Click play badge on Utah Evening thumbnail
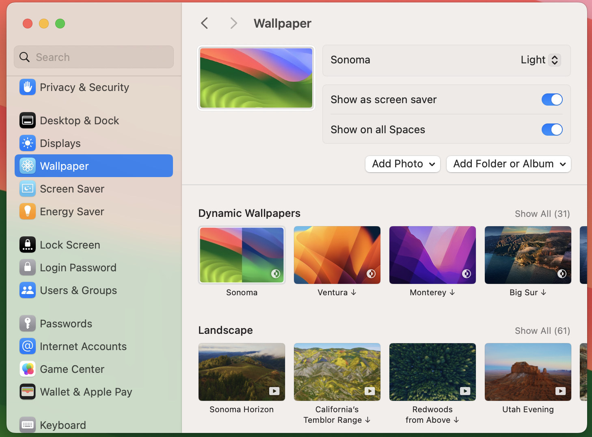Screen dimensions: 592x437 click(x=561, y=391)
